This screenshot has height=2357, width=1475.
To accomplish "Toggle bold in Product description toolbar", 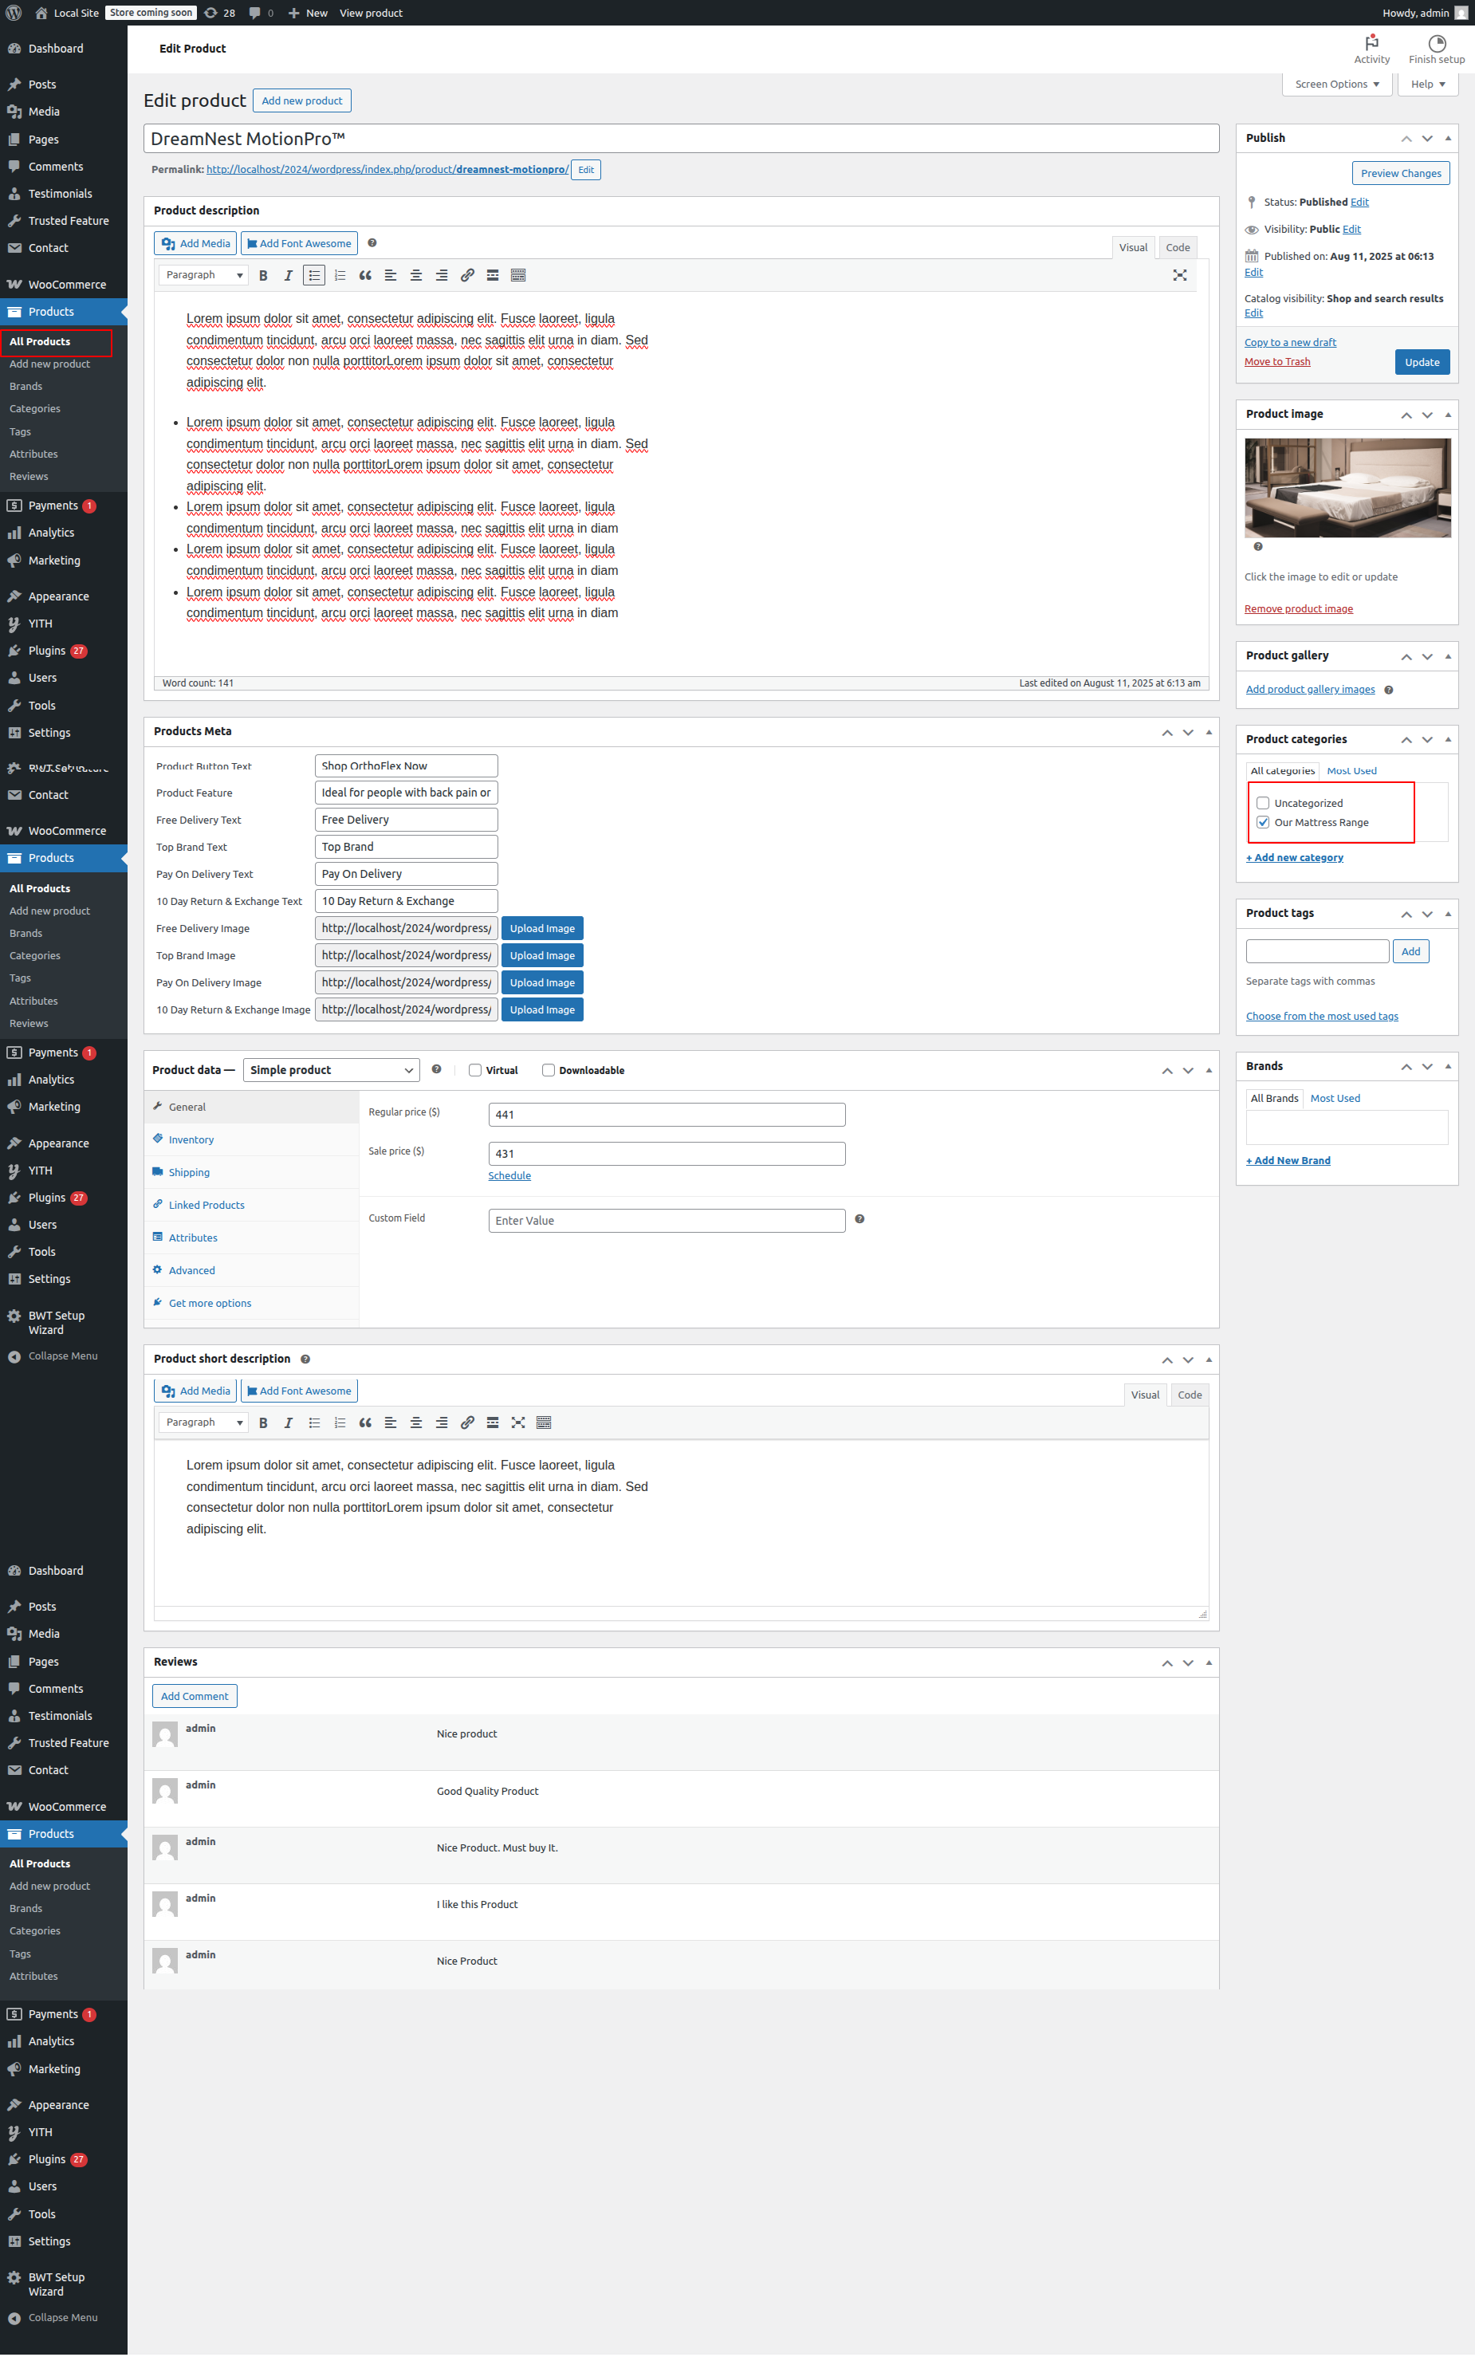I will pos(263,275).
